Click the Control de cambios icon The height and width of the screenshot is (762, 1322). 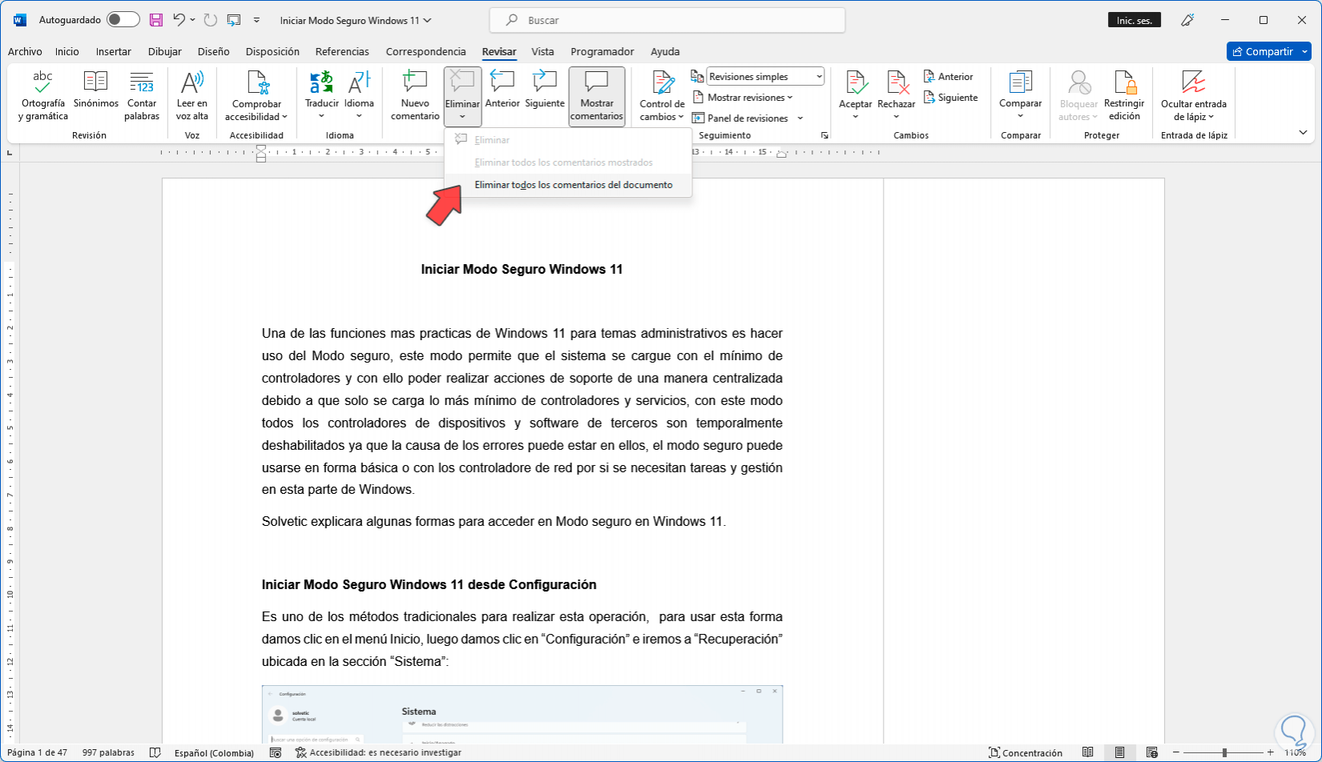663,82
